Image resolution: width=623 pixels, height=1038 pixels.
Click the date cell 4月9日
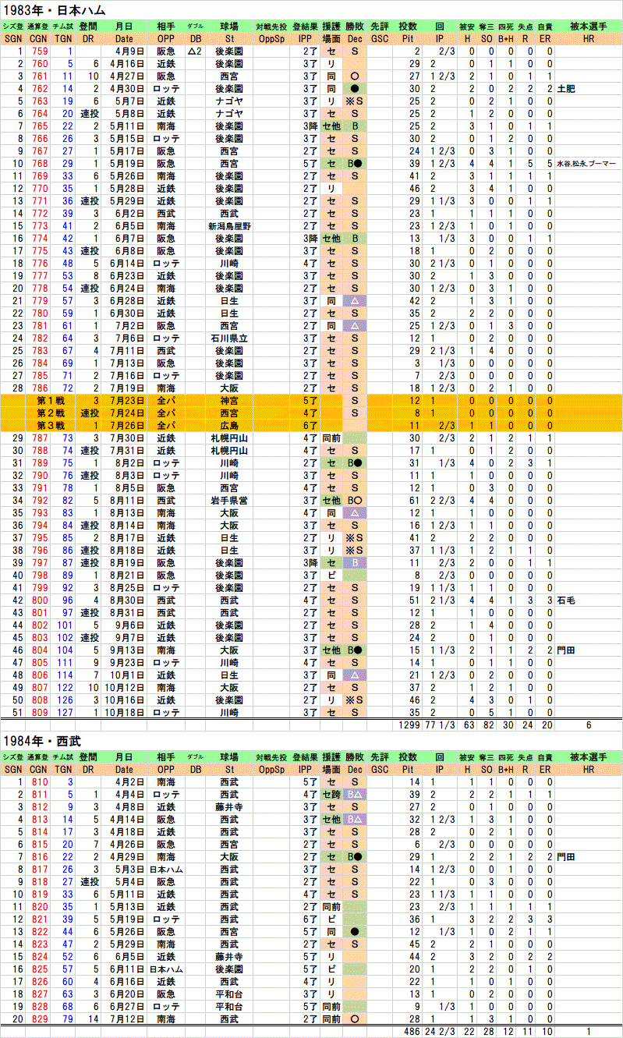pyautogui.click(x=131, y=52)
